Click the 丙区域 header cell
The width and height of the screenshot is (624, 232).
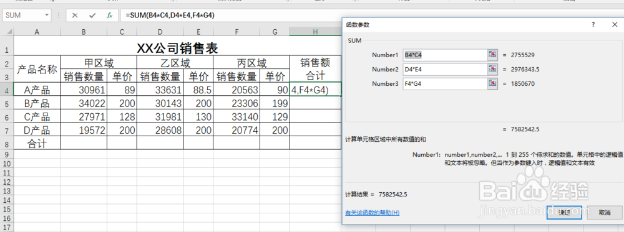pos(251,62)
